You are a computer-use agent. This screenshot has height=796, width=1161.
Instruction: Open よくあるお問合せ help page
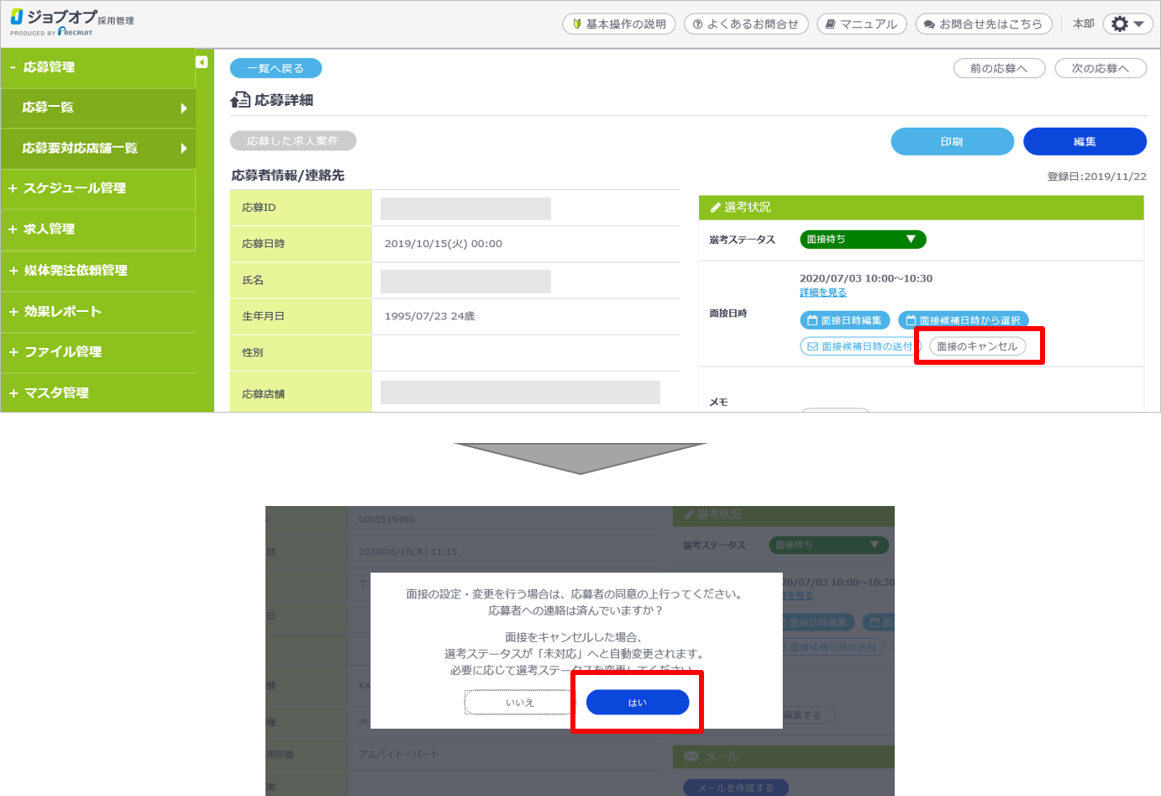[x=746, y=24]
